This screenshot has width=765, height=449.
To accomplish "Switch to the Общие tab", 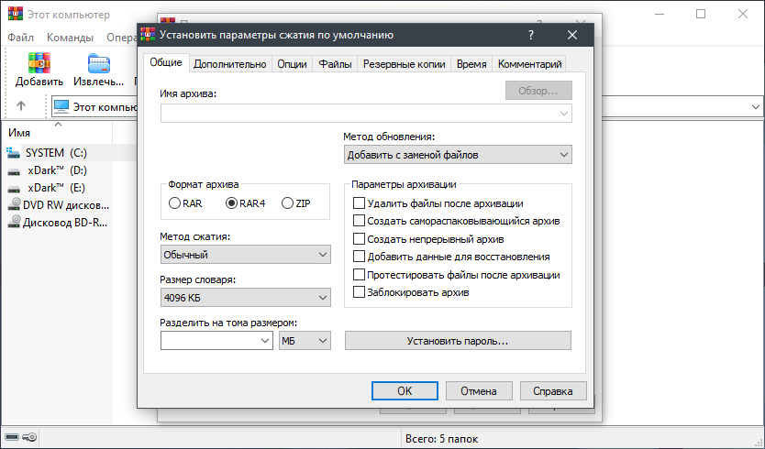I will [x=166, y=62].
